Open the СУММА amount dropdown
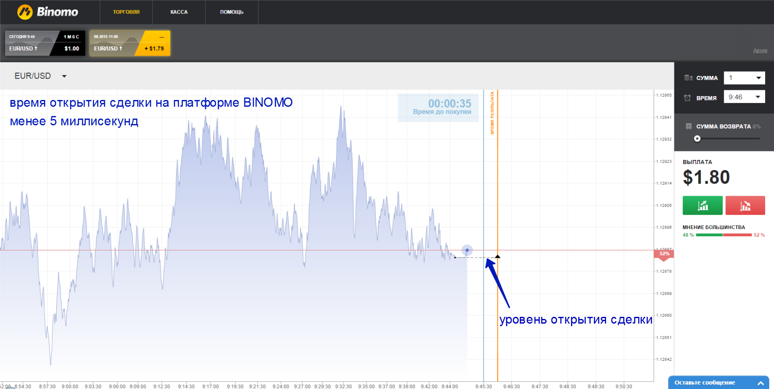Image resolution: width=774 pixels, height=389 pixels. click(758, 78)
